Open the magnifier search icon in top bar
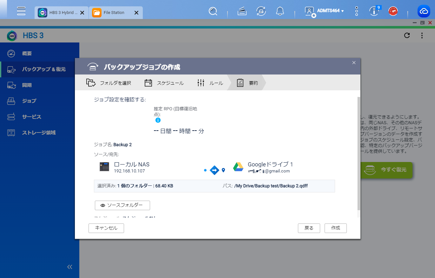The width and height of the screenshot is (435, 278). pyautogui.click(x=213, y=11)
